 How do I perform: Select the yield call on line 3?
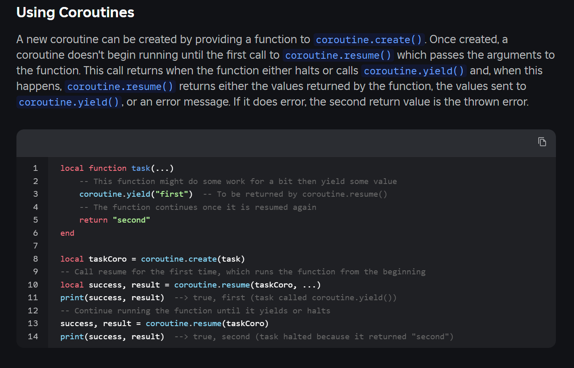(115, 194)
